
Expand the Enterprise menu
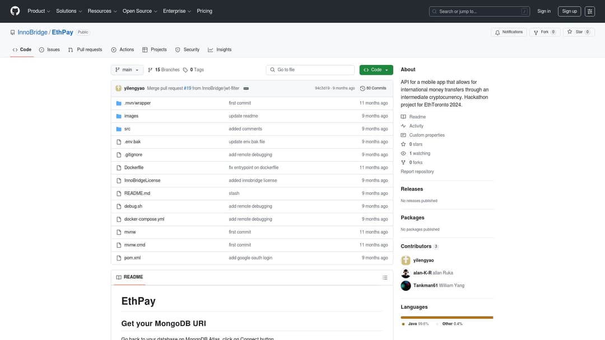click(176, 11)
